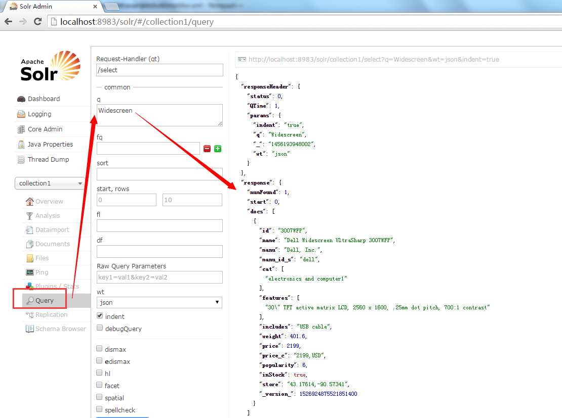
Task: Enable the hl highlighting checkbox
Action: 99,373
